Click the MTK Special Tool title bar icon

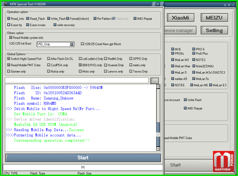5,4
